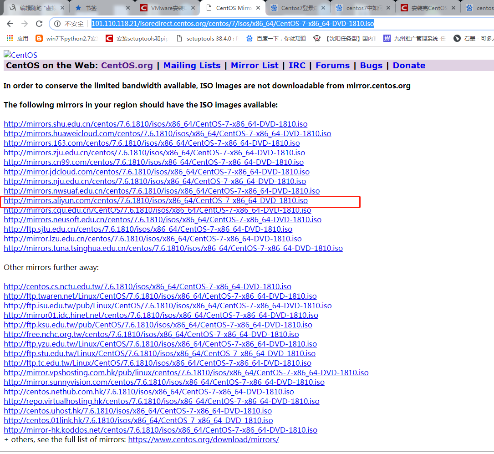Open the 石墨 bookmark
494x454 pixels.
coord(473,38)
